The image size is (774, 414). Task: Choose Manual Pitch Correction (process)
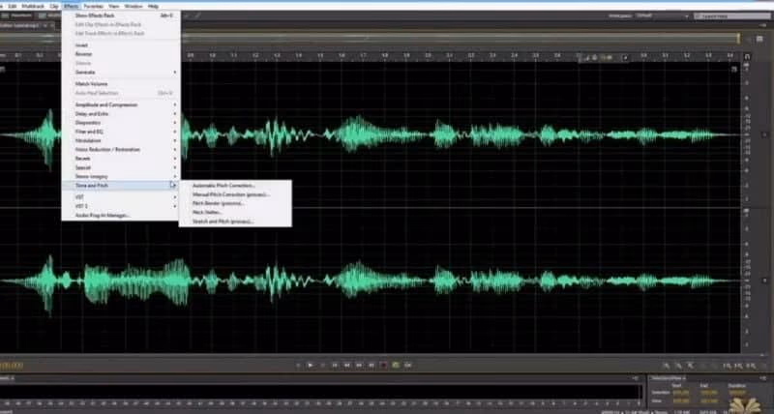pyautogui.click(x=230, y=194)
